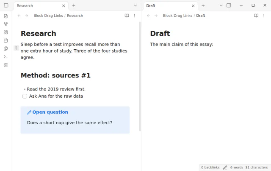Open graph view from ribbon
This screenshot has width=271, height=171.
tap(6, 24)
